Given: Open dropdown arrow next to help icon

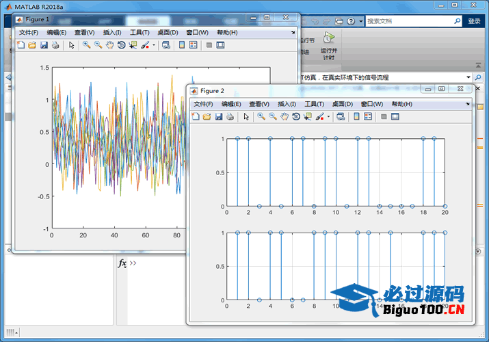Looking at the screenshot, I should pyautogui.click(x=361, y=21).
